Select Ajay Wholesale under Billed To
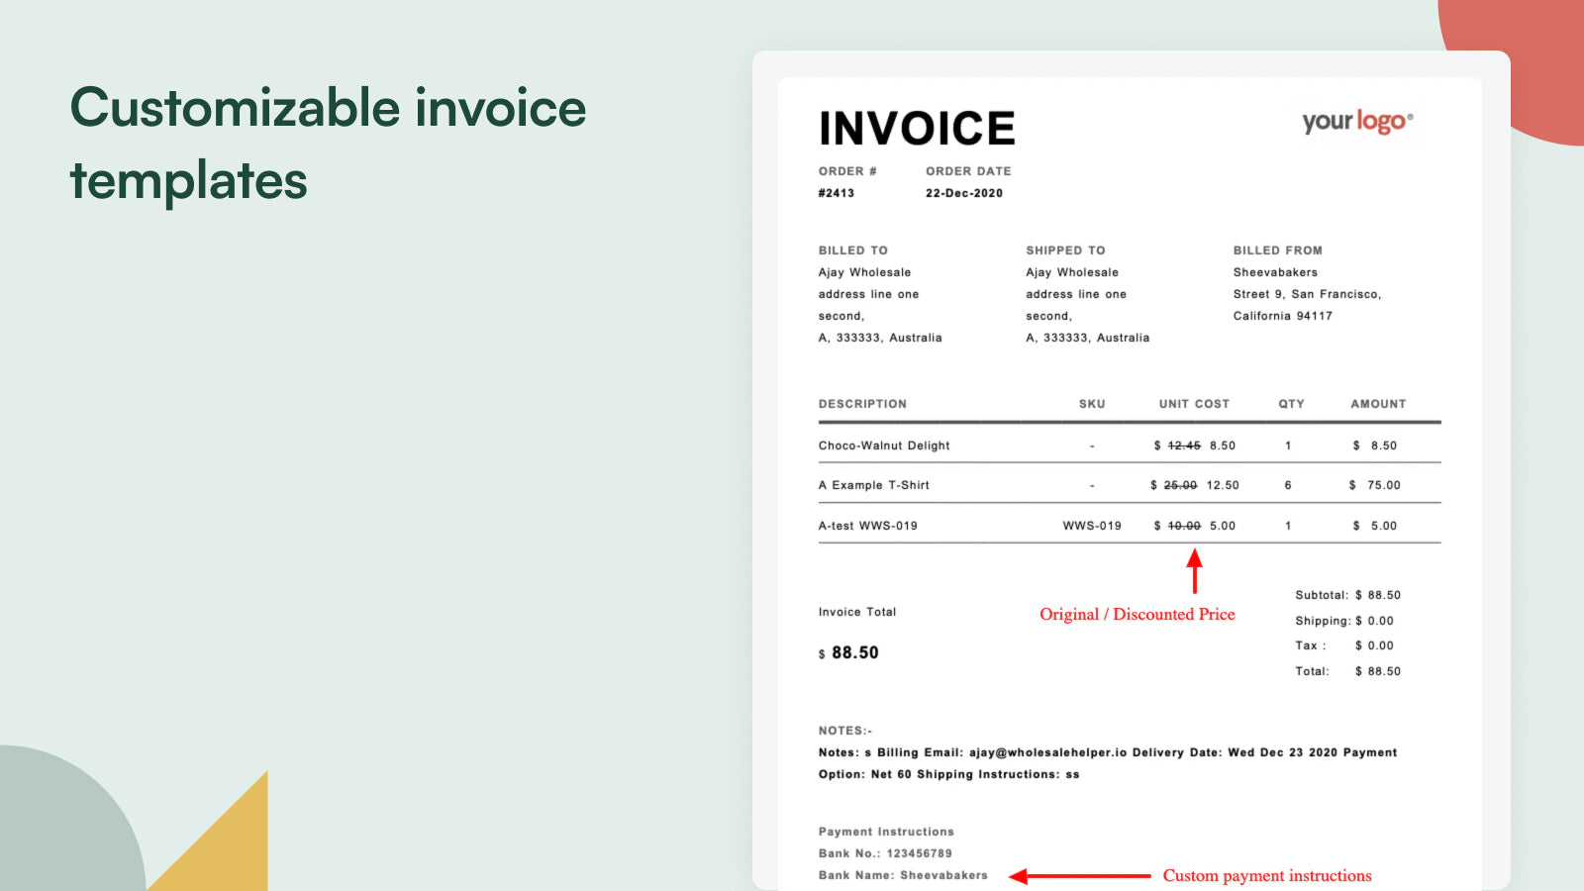The image size is (1584, 891). click(x=864, y=272)
